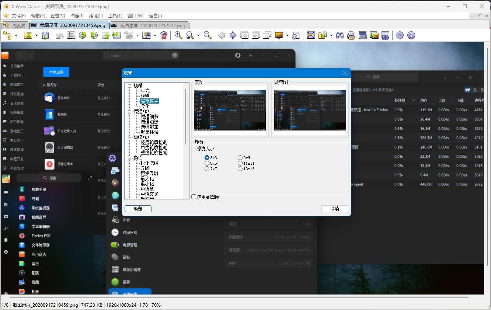Screen dimensions: 491x310
Task: Click the Undo arrow toolbar icon
Action: coord(60,35)
